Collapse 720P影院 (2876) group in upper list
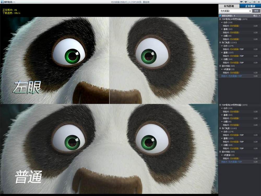This screenshot has height=196, width=261. click(x=220, y=19)
